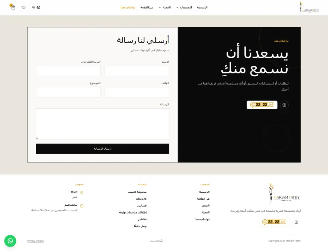Click the أرسلي لنا رسالة heading

coord(143,40)
